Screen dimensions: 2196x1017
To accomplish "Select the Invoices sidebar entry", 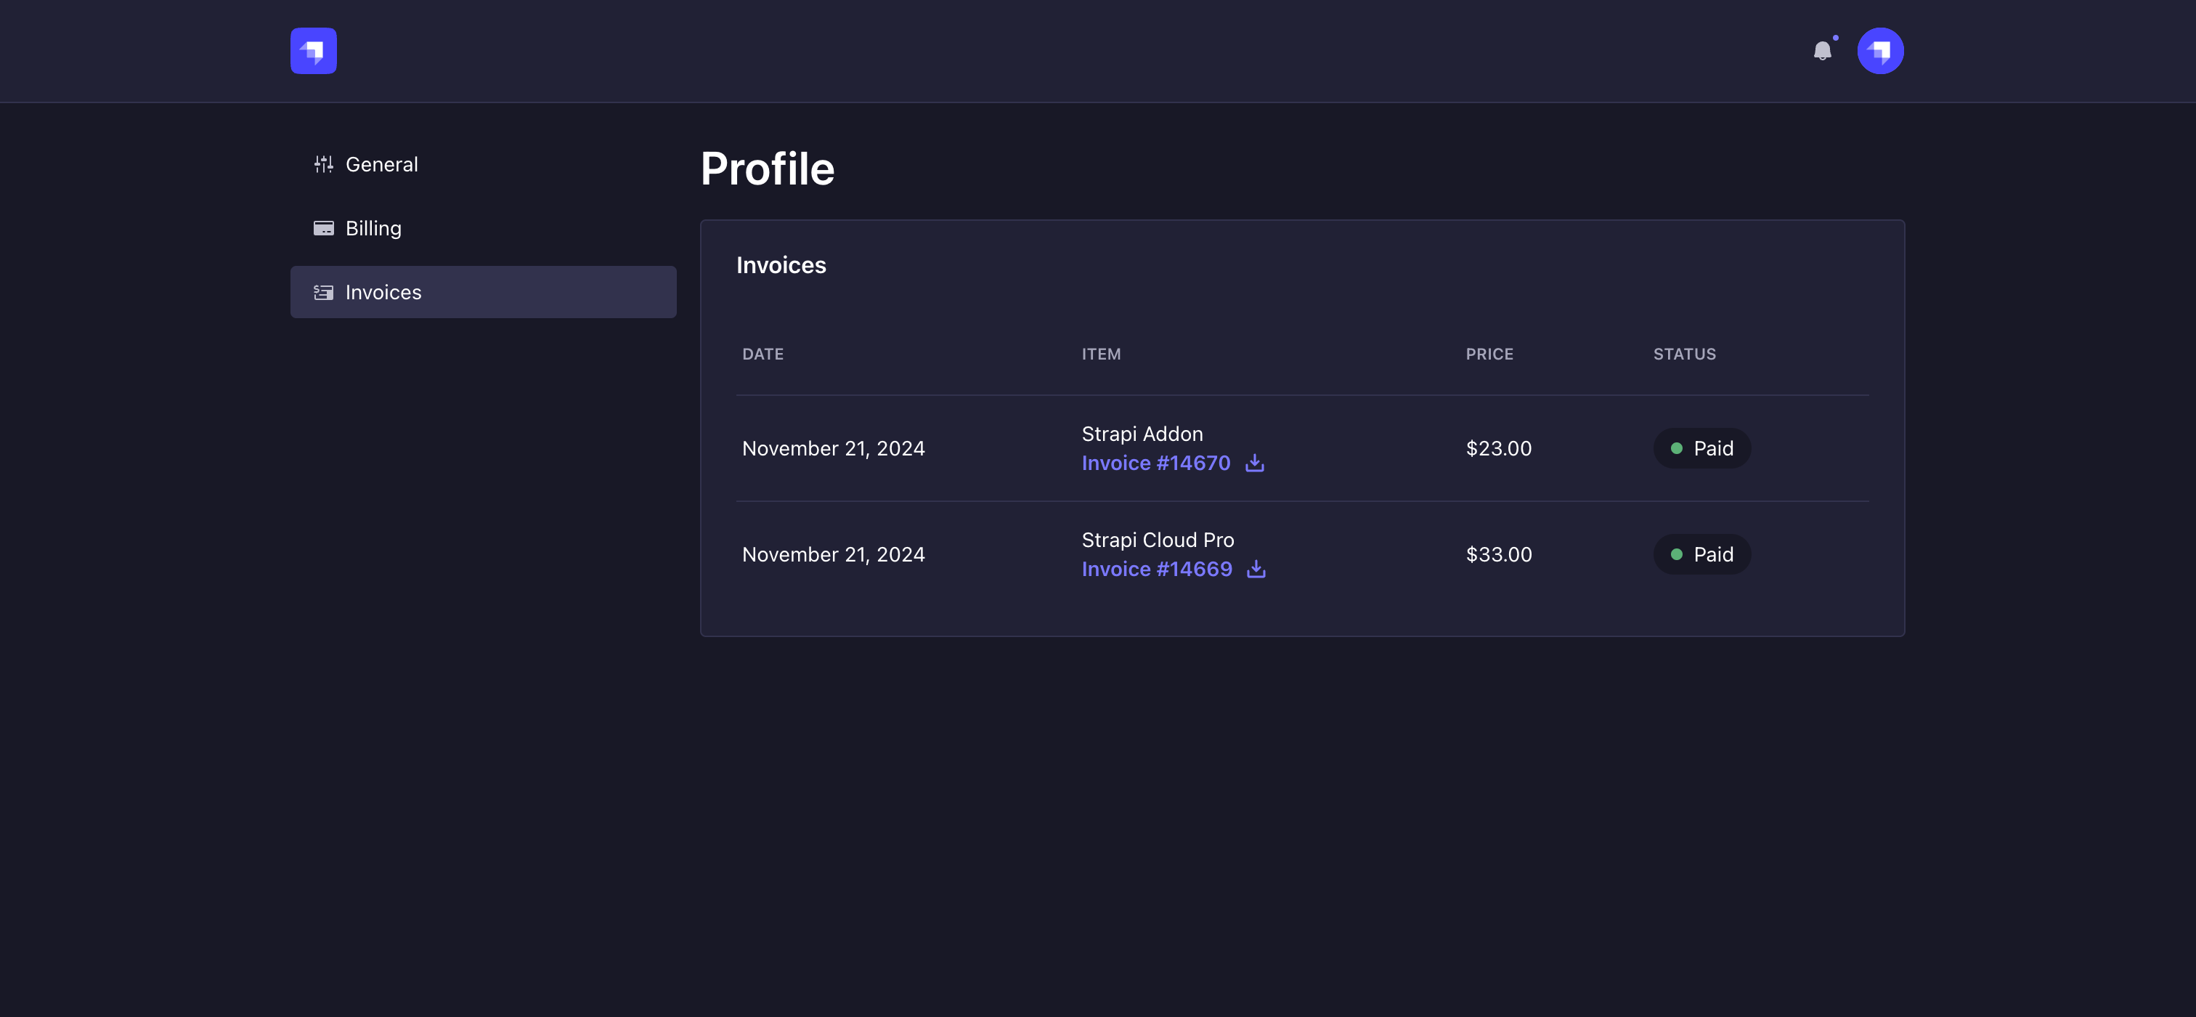I will [x=383, y=291].
